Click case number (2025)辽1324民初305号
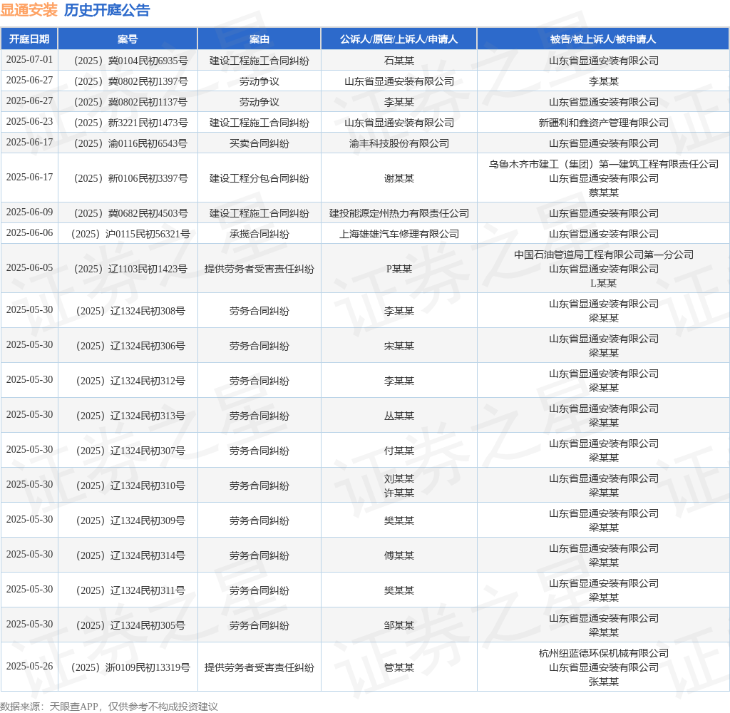 [x=131, y=625]
